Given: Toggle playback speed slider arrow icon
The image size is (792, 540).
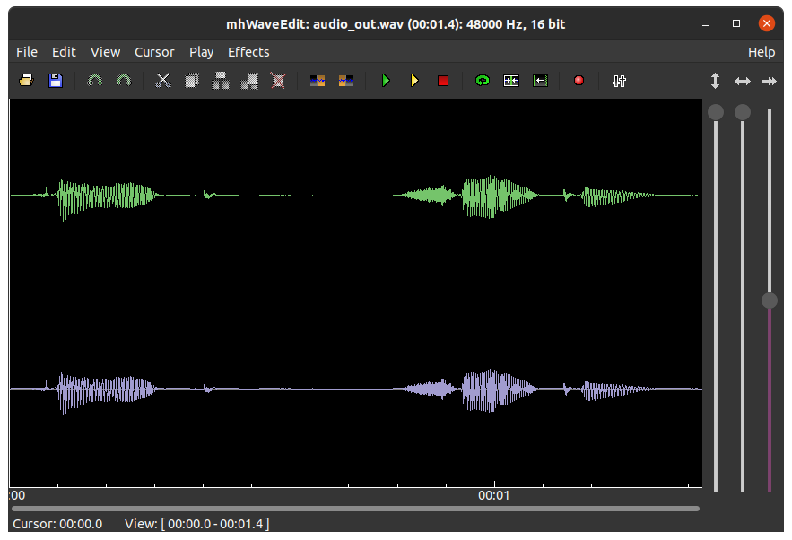Looking at the screenshot, I should pos(770,81).
